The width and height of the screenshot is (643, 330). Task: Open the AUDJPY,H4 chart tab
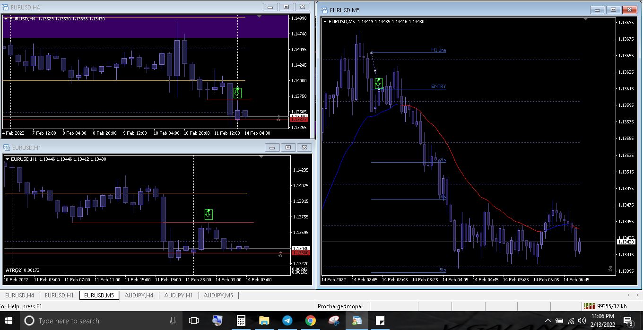coord(139,295)
